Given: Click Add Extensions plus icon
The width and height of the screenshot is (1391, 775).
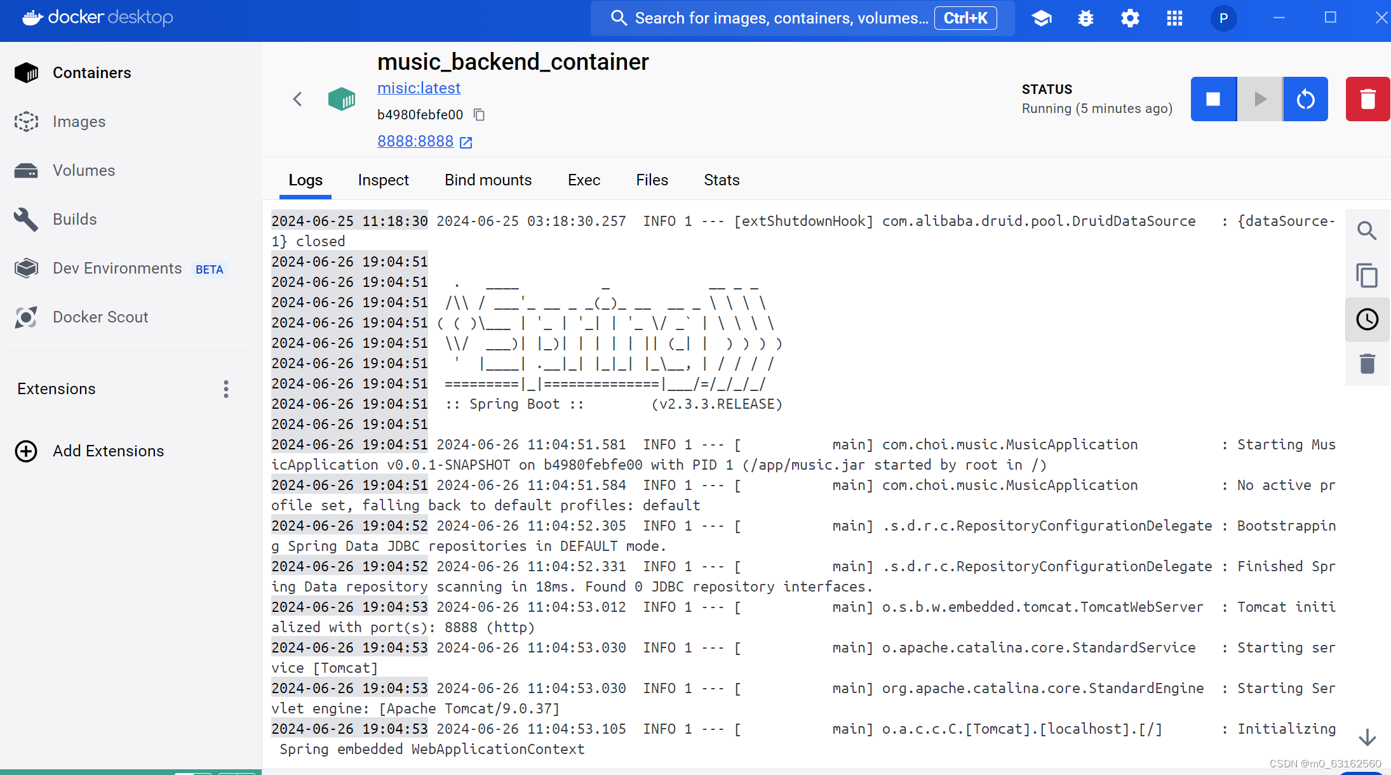Looking at the screenshot, I should (x=26, y=451).
